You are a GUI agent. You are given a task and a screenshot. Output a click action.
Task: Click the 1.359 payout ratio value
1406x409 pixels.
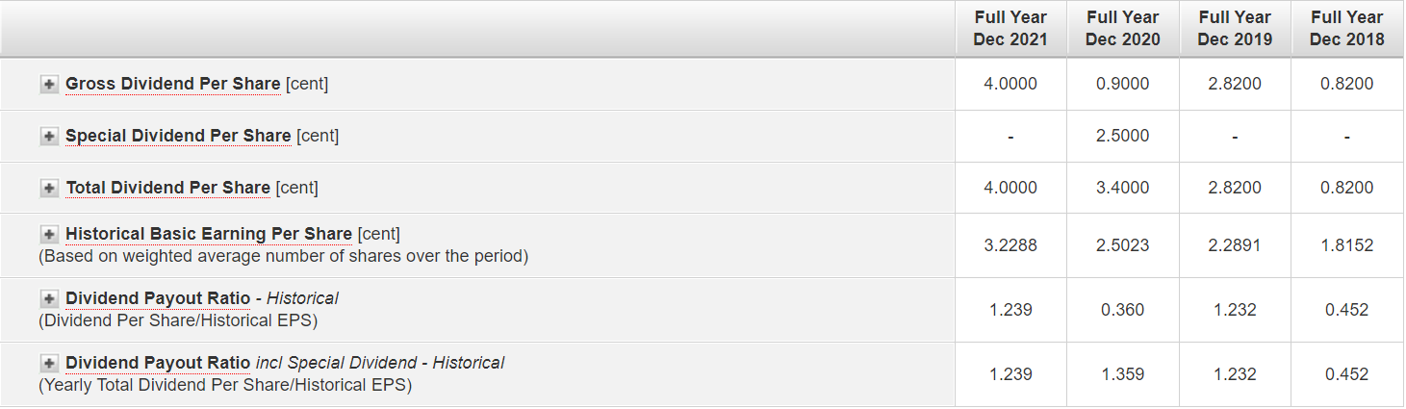click(x=1123, y=374)
